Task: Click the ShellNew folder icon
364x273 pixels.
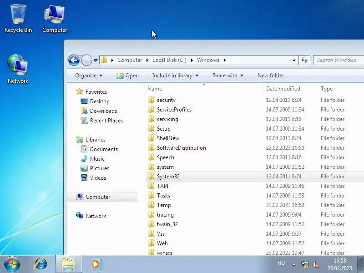Action: 151,138
